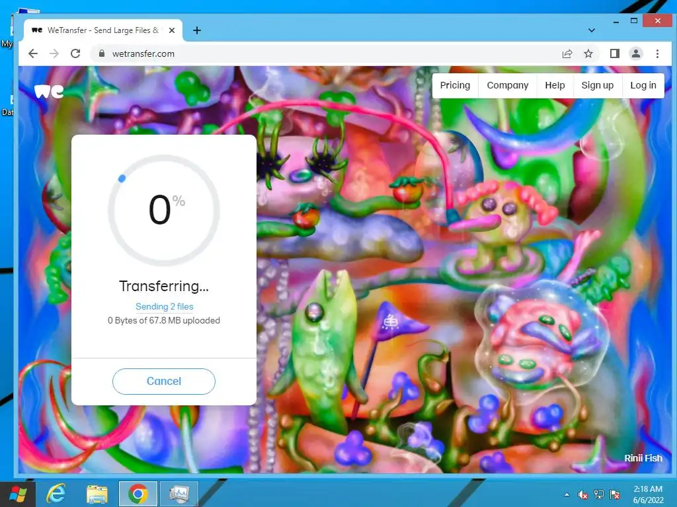Click the Sending 2 files link
Image resolution: width=677 pixels, height=507 pixels.
click(165, 306)
